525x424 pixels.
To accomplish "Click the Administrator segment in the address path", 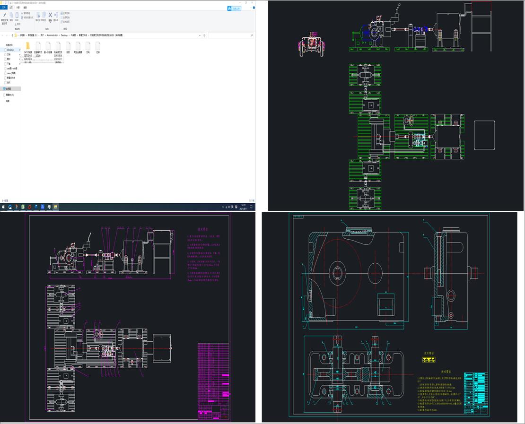I will coord(52,35).
